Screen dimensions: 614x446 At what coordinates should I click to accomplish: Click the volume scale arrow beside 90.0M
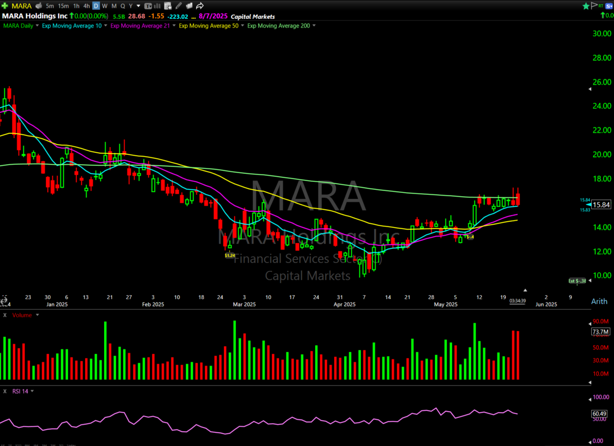590,324
